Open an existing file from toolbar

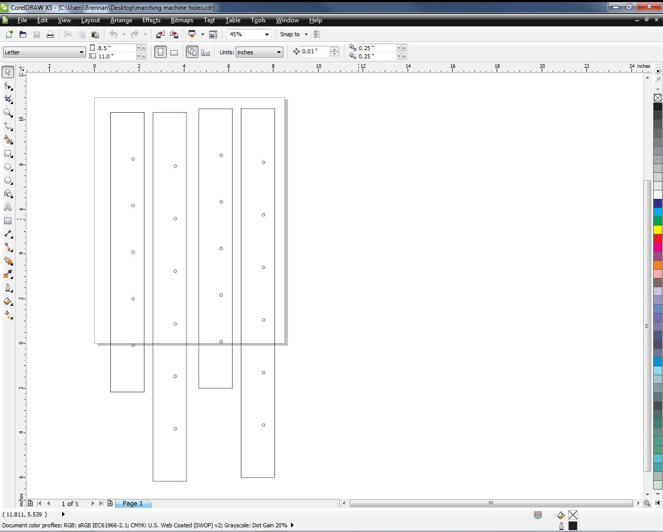pos(23,34)
